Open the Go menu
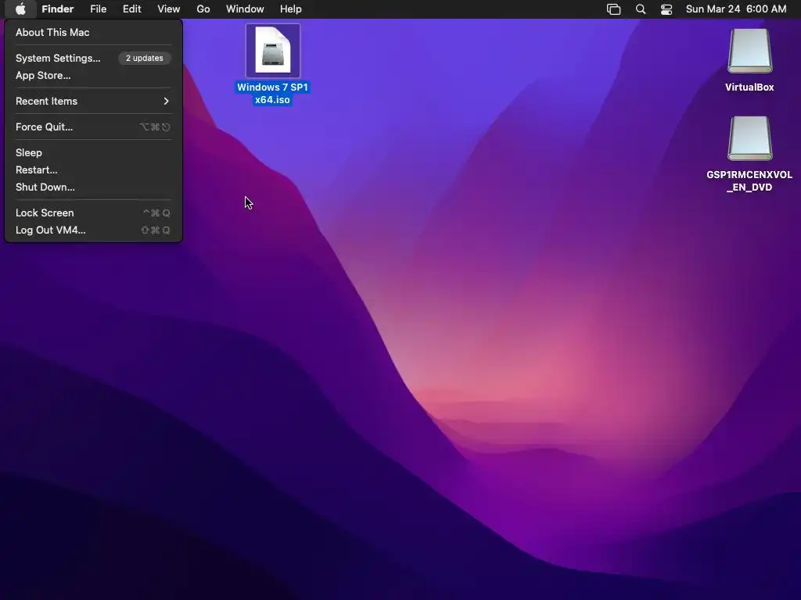 coord(203,9)
